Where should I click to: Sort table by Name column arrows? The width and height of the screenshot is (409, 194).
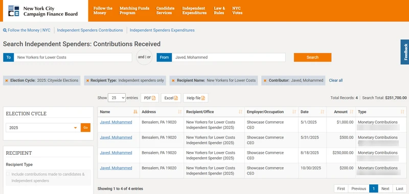[135, 112]
